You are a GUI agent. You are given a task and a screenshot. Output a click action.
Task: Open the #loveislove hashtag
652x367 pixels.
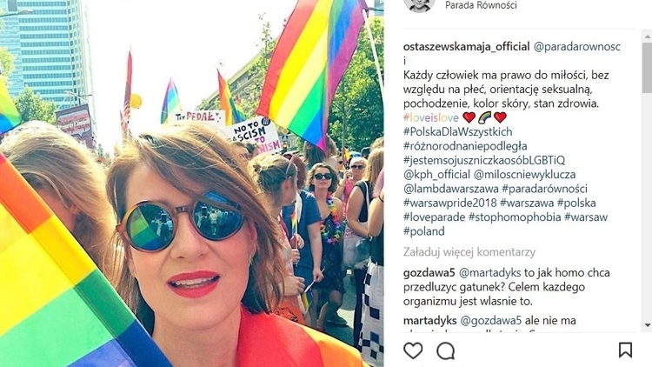click(x=431, y=117)
